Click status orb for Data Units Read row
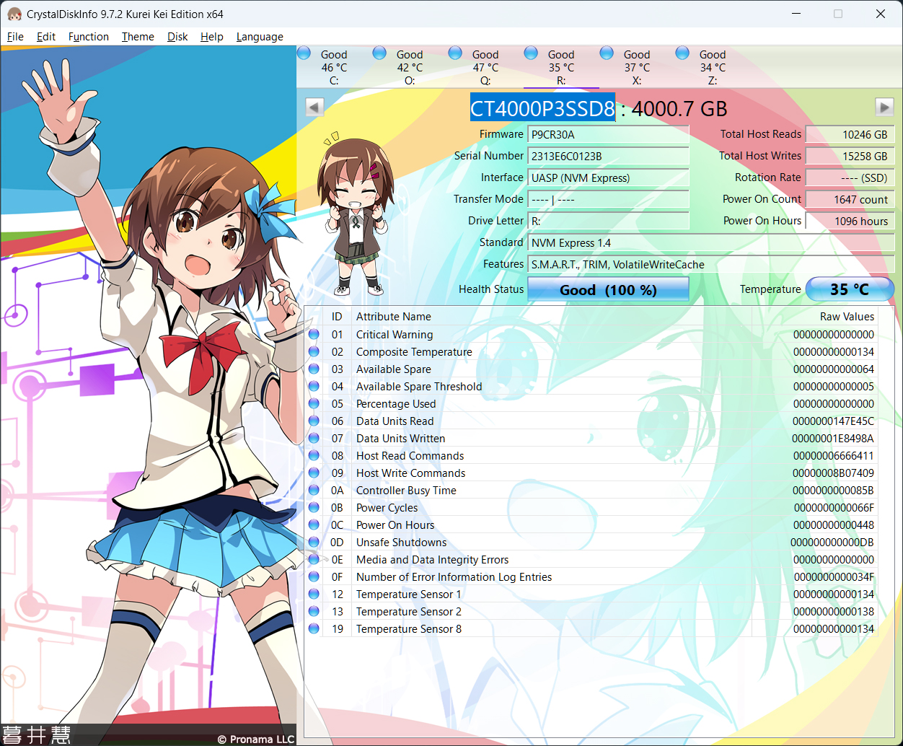Screen dimensions: 903x746 tap(314, 421)
